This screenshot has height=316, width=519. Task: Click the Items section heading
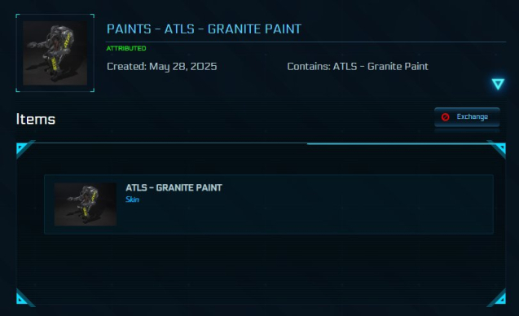point(36,119)
